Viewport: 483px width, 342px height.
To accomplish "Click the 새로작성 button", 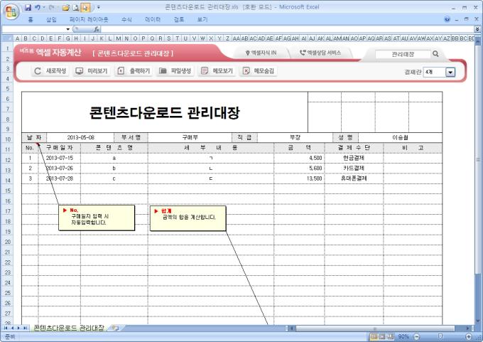I will [x=50, y=71].
